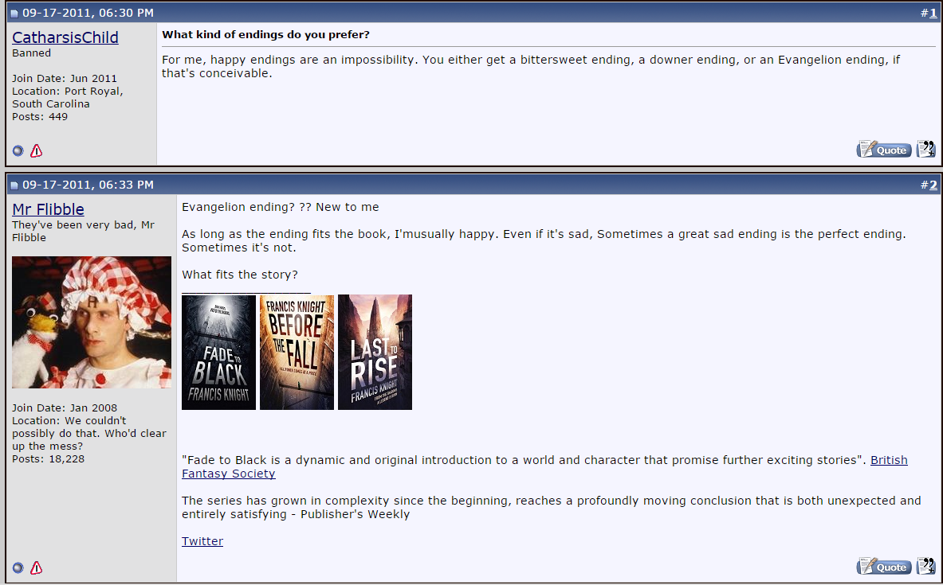The height and width of the screenshot is (585, 943).
Task: Select the 'What kind of endings do you prefer?' title
Action: coord(265,35)
